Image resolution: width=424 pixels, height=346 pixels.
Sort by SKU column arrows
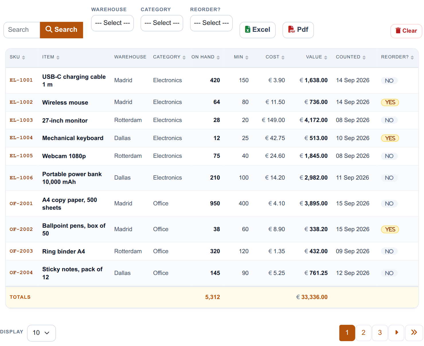pos(24,57)
